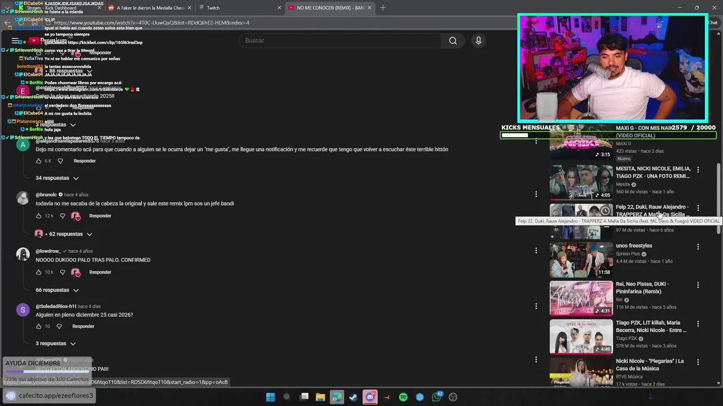Open Discord from the taskbar
This screenshot has width=723, height=406.
click(370, 397)
